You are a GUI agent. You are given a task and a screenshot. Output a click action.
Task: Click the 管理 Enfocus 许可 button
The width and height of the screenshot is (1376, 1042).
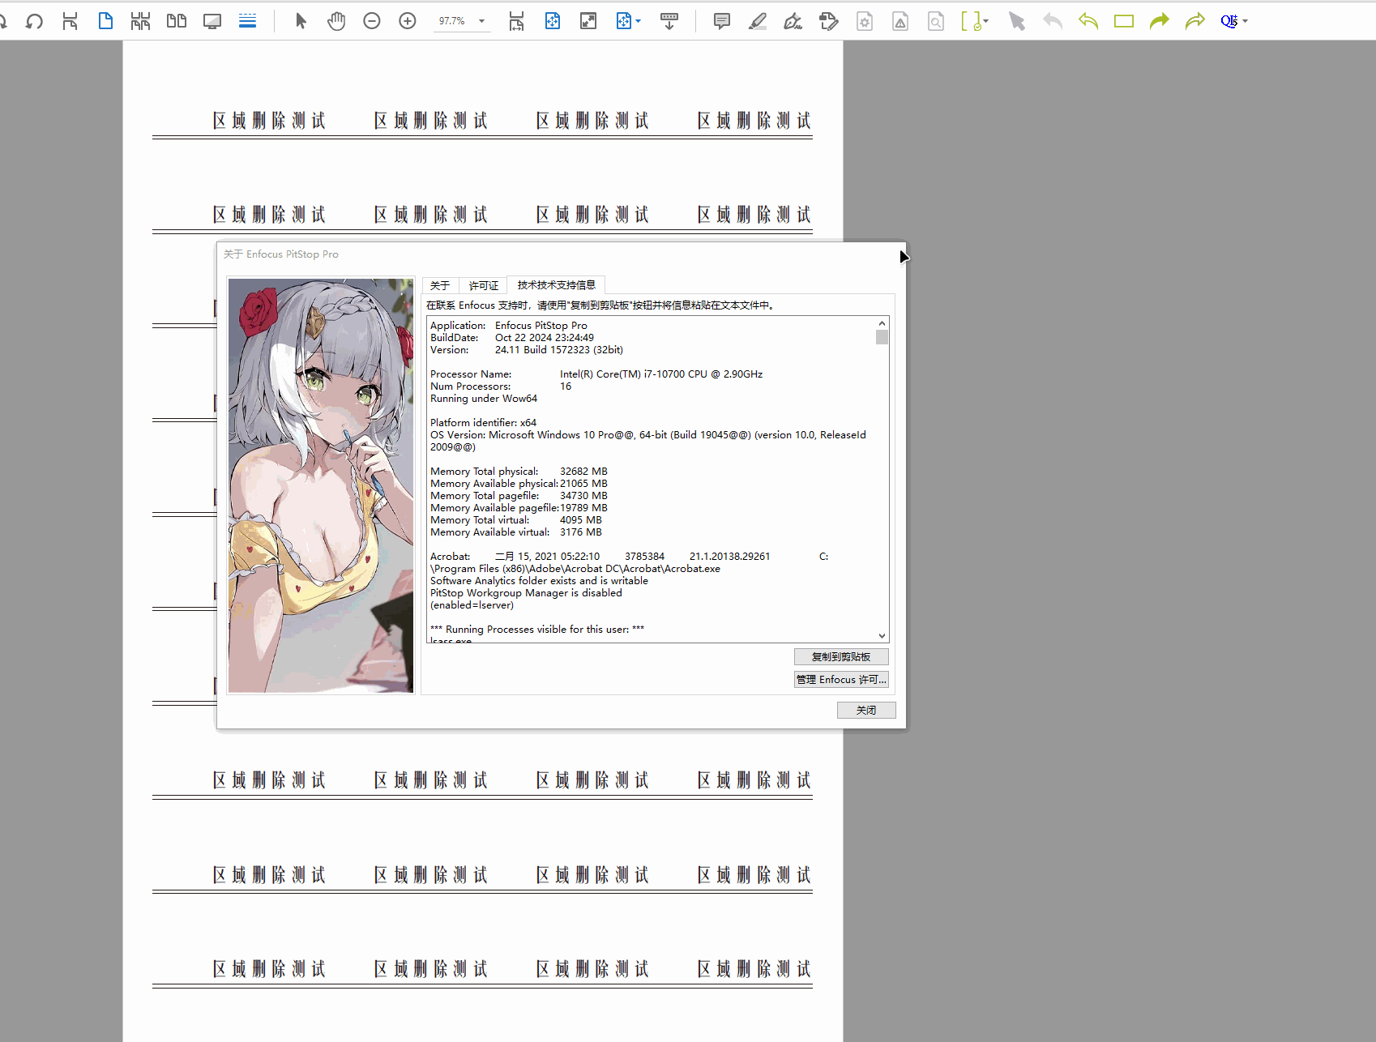(841, 680)
